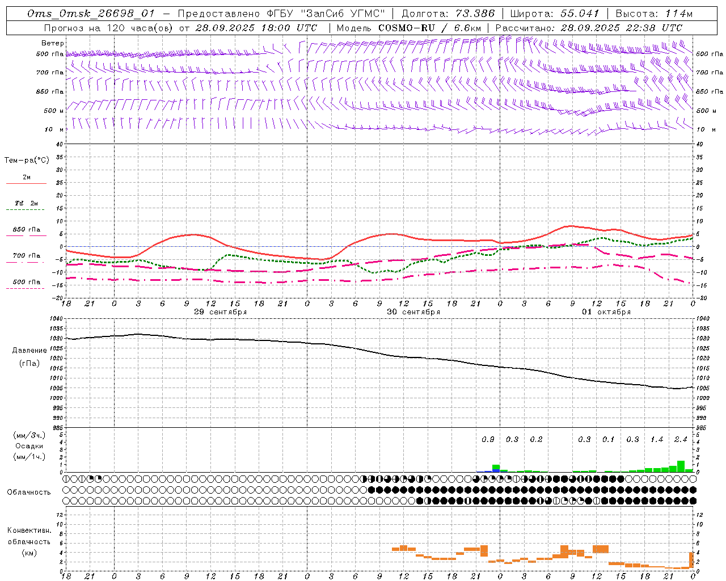The height and width of the screenshot is (581, 726).
Task: Click the forecast period text Прогноз на 120 часа(ов)
Action: click(x=108, y=28)
